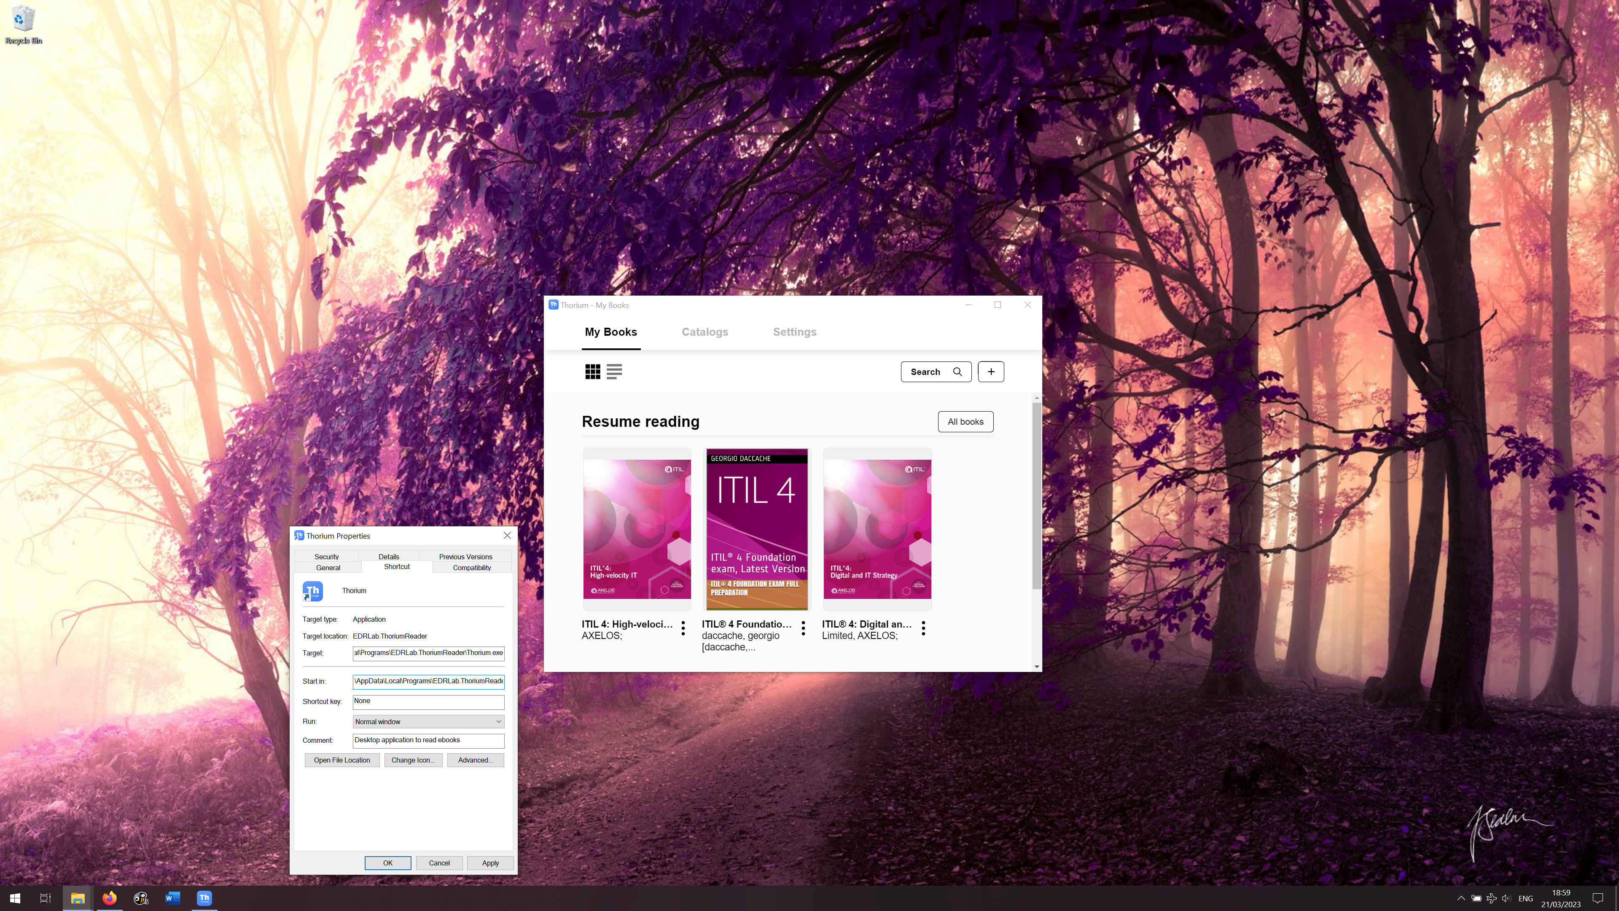1619x911 pixels.
Task: Expand the Run window mode dropdown
Action: 428,722
